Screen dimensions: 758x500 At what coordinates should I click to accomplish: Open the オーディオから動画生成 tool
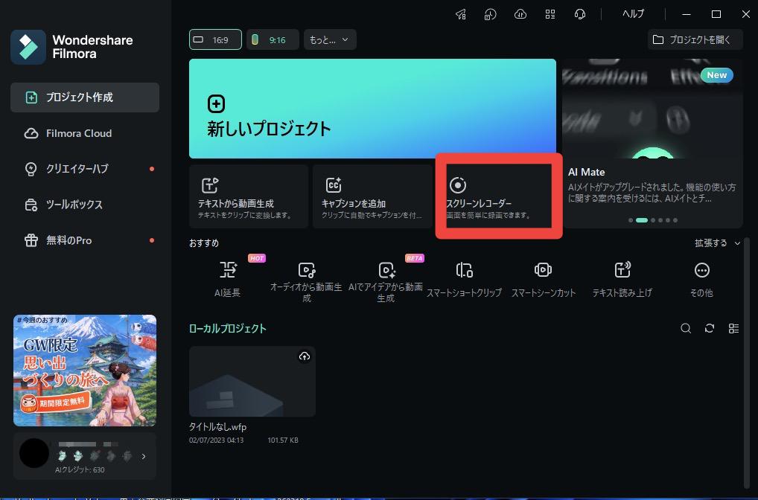tap(307, 281)
